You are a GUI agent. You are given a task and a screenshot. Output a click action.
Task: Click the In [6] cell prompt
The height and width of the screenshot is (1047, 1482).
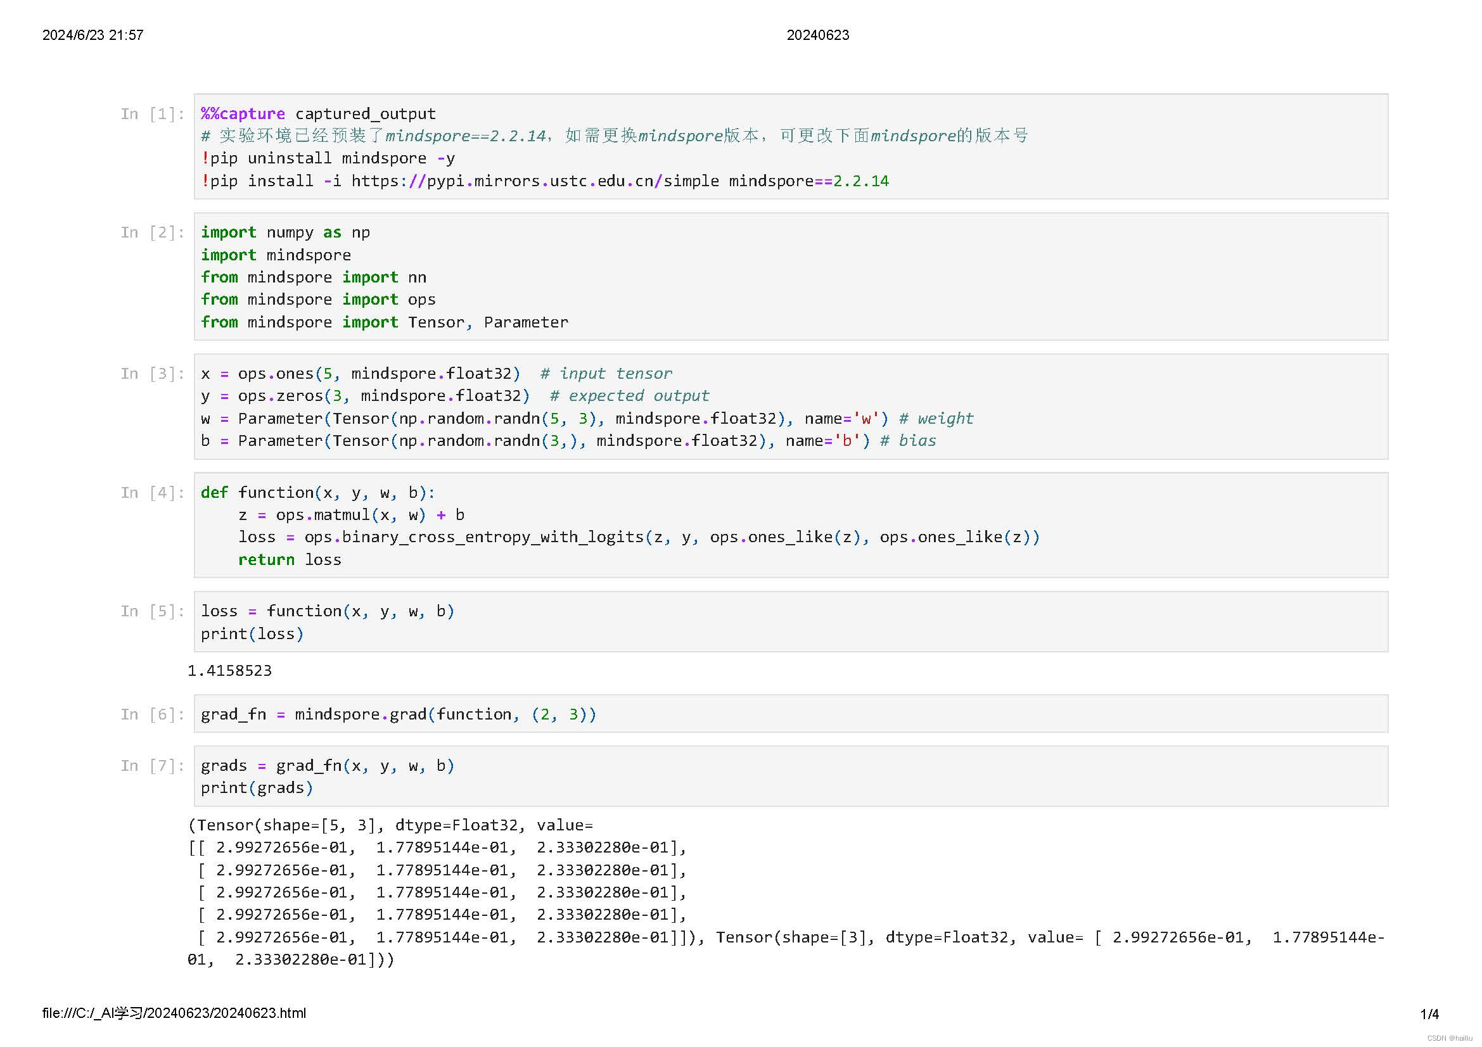(152, 714)
